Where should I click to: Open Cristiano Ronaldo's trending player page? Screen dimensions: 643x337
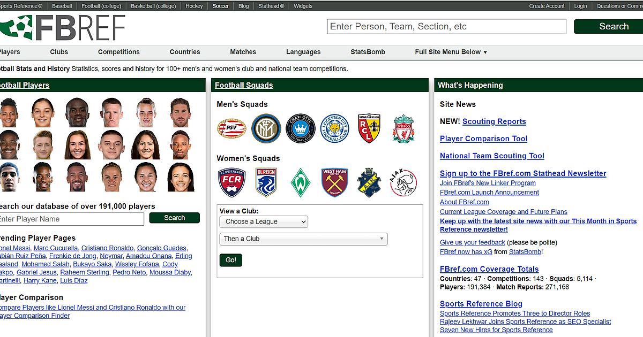107,248
